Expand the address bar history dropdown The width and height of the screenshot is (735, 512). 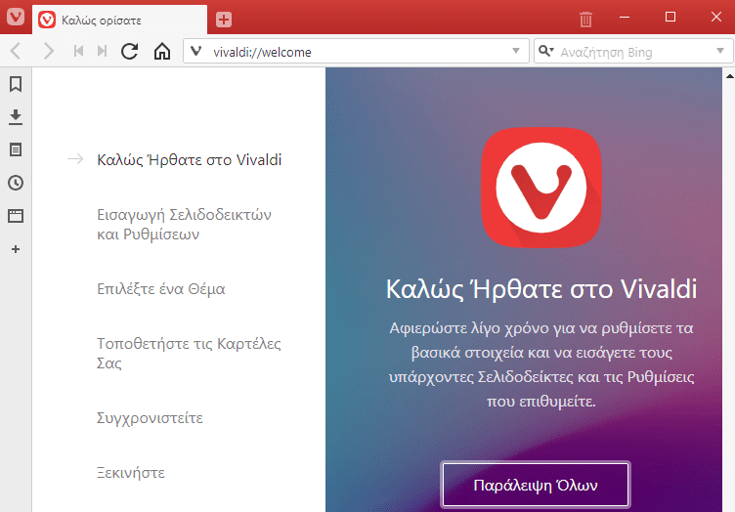pos(516,51)
